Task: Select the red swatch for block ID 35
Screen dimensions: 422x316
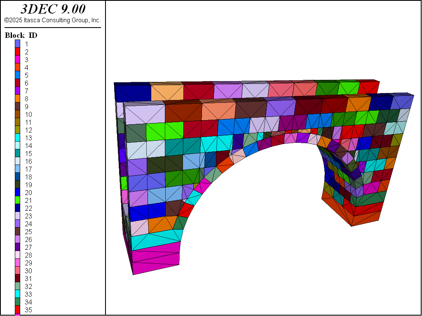Action: tap(17, 309)
